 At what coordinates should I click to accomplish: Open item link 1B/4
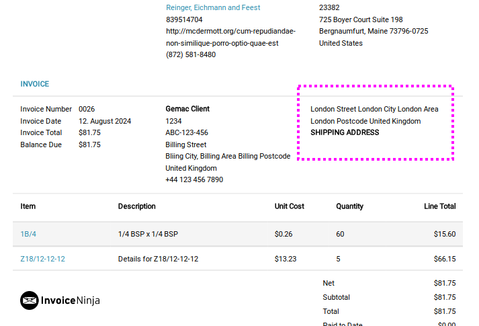coord(28,234)
